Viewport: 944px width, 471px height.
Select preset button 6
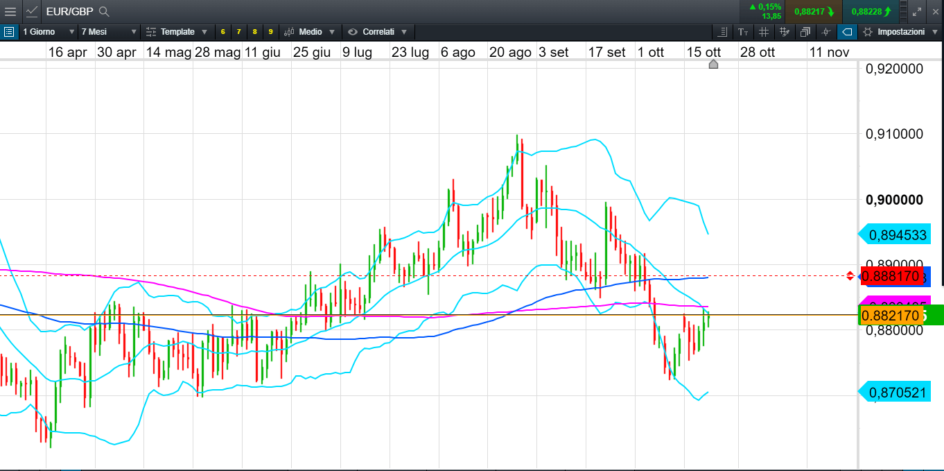pos(222,32)
